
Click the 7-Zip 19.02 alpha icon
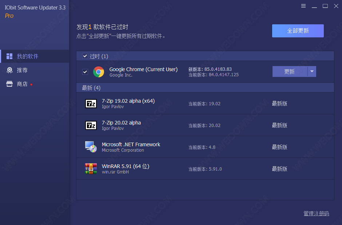(x=91, y=103)
